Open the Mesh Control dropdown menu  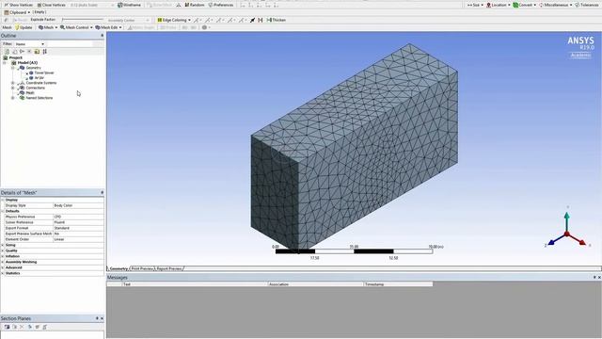pos(76,27)
